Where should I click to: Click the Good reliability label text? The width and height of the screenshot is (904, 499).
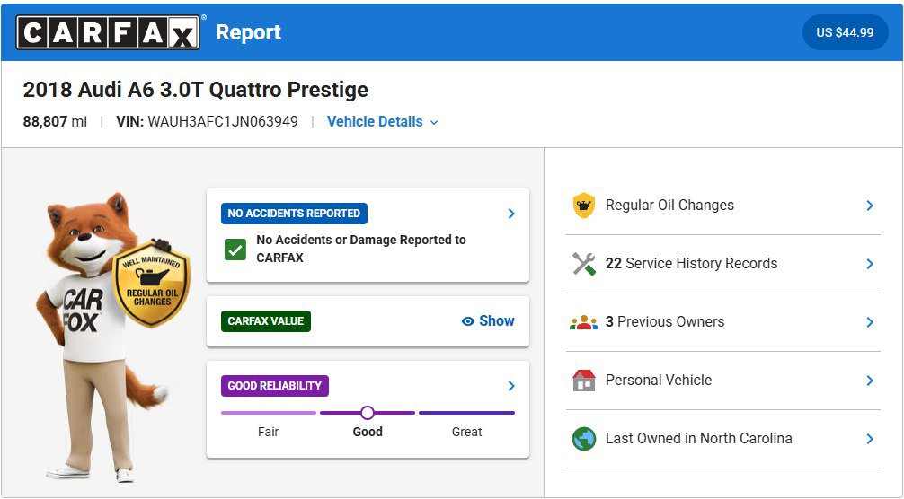(368, 432)
